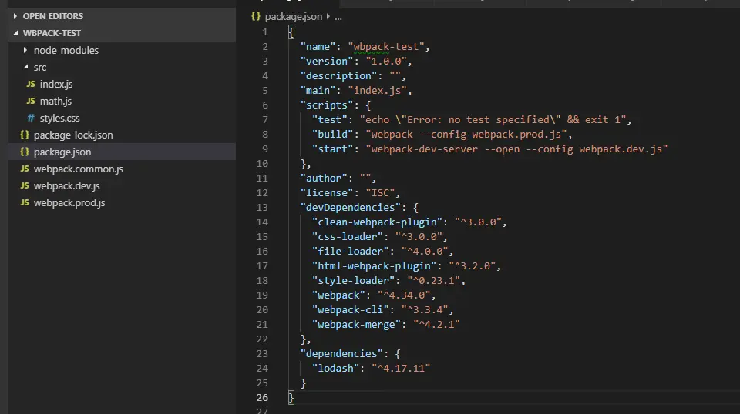Viewport: 740px width, 414px height.
Task: Click the JS icon beside webpack.dev.js
Action: [x=25, y=185]
